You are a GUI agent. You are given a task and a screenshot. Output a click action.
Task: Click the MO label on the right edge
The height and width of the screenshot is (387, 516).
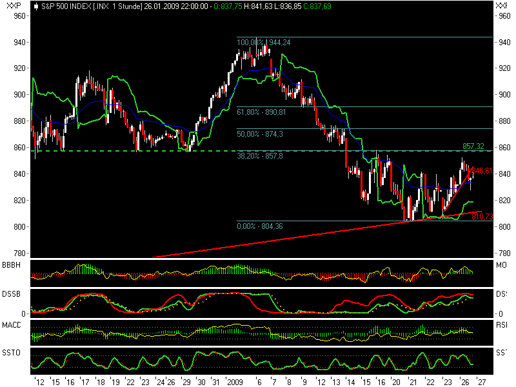click(x=501, y=264)
